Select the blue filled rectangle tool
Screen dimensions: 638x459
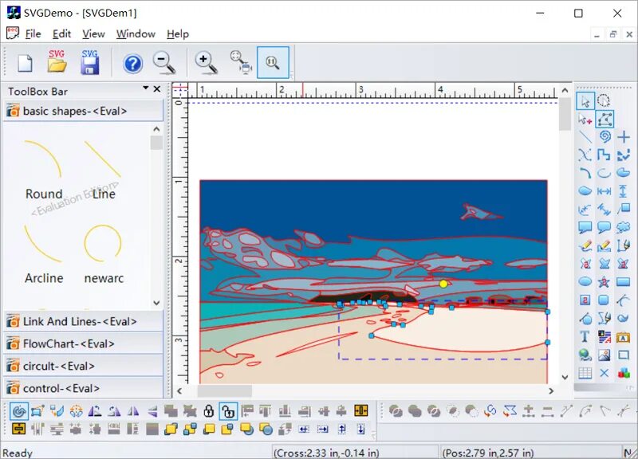point(624,282)
